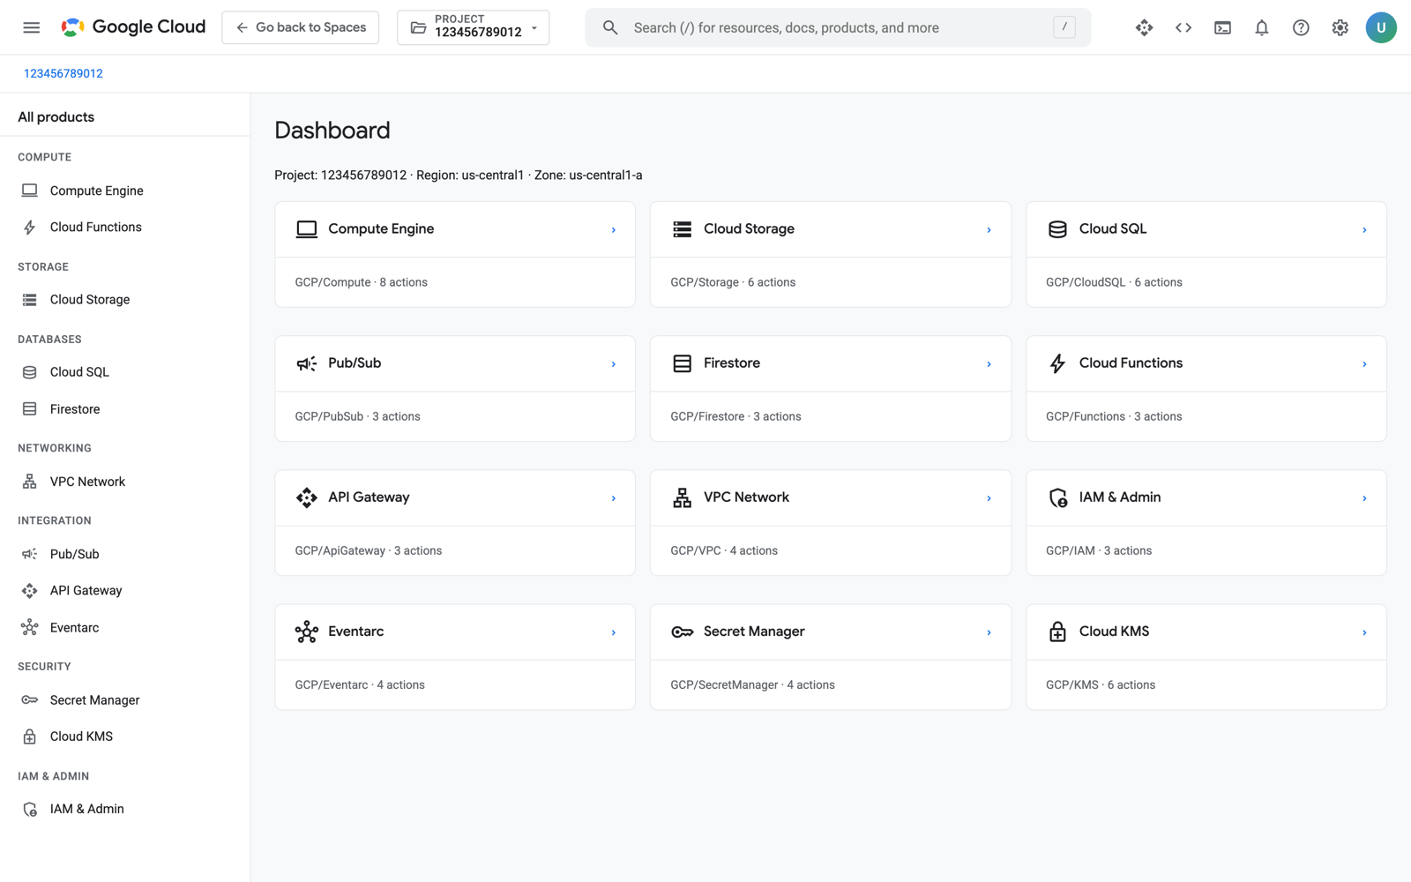1411x882 pixels.
Task: Select Pub/Sub in the sidebar
Action: click(x=124, y=554)
